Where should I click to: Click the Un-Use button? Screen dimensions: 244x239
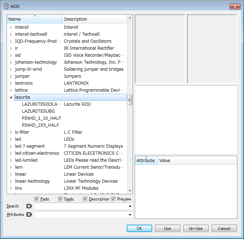coord(195,229)
